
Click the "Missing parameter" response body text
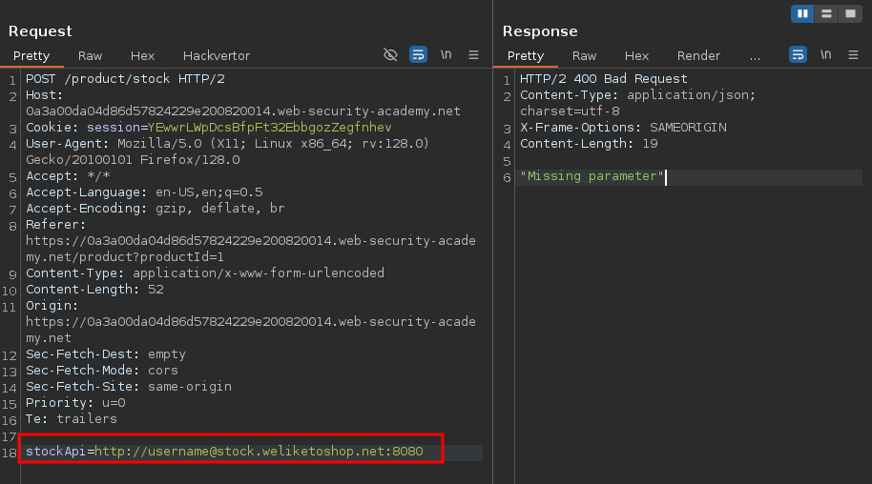coord(592,176)
